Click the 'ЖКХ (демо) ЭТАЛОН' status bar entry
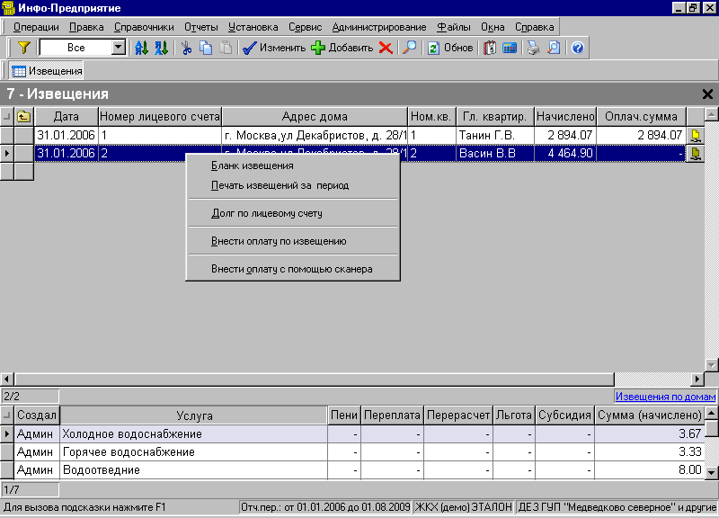The image size is (719, 518). [x=464, y=507]
